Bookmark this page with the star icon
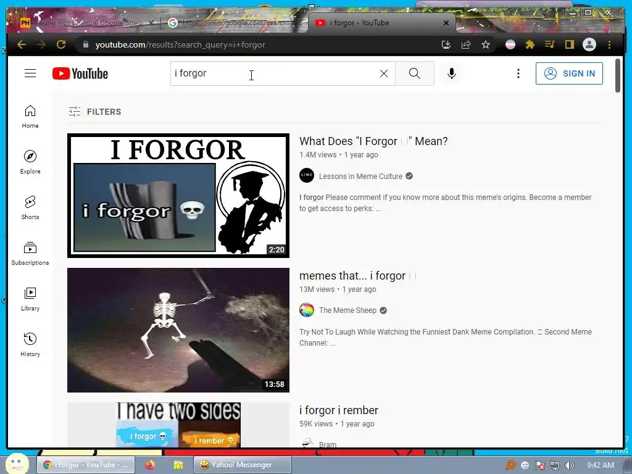 [486, 44]
